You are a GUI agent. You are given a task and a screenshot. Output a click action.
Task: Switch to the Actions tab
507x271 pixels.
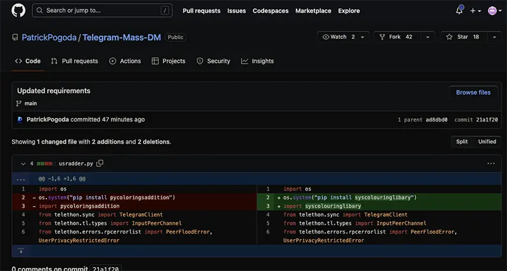[125, 61]
